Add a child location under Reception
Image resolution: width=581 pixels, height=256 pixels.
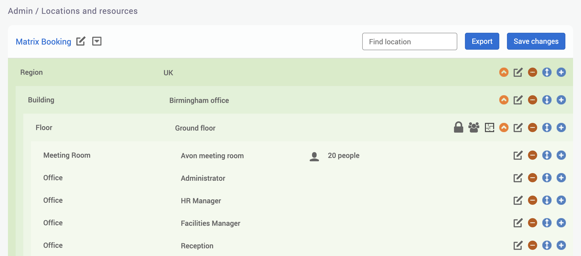(561, 245)
